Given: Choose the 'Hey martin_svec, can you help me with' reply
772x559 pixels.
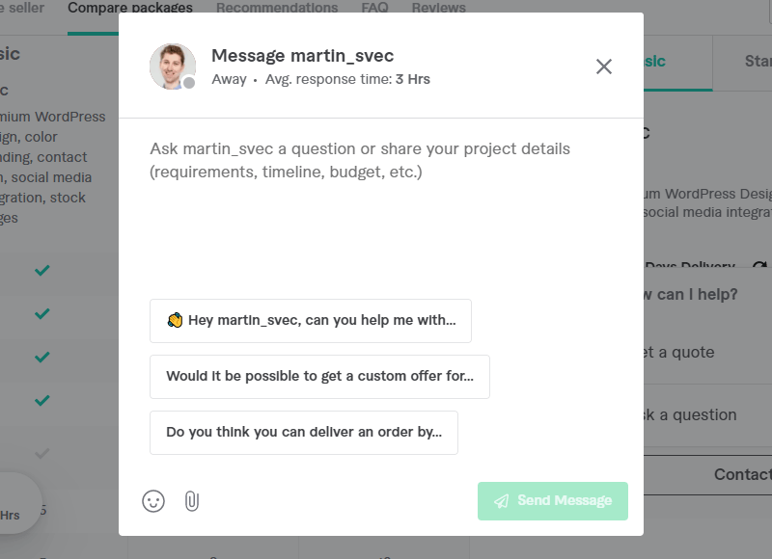Looking at the screenshot, I should pos(311,321).
